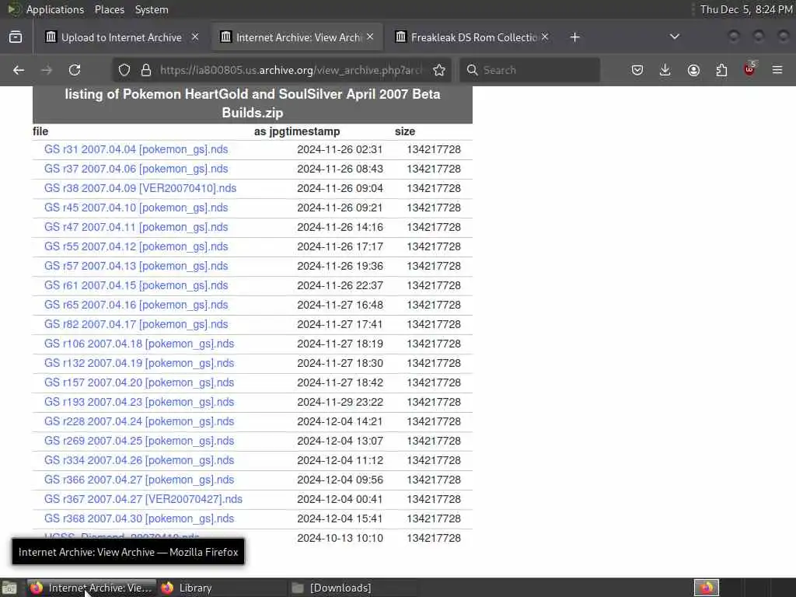Open GS r132 2007.04.19 [pokemon_gs].nds link
This screenshot has width=796, height=597.
139,363
